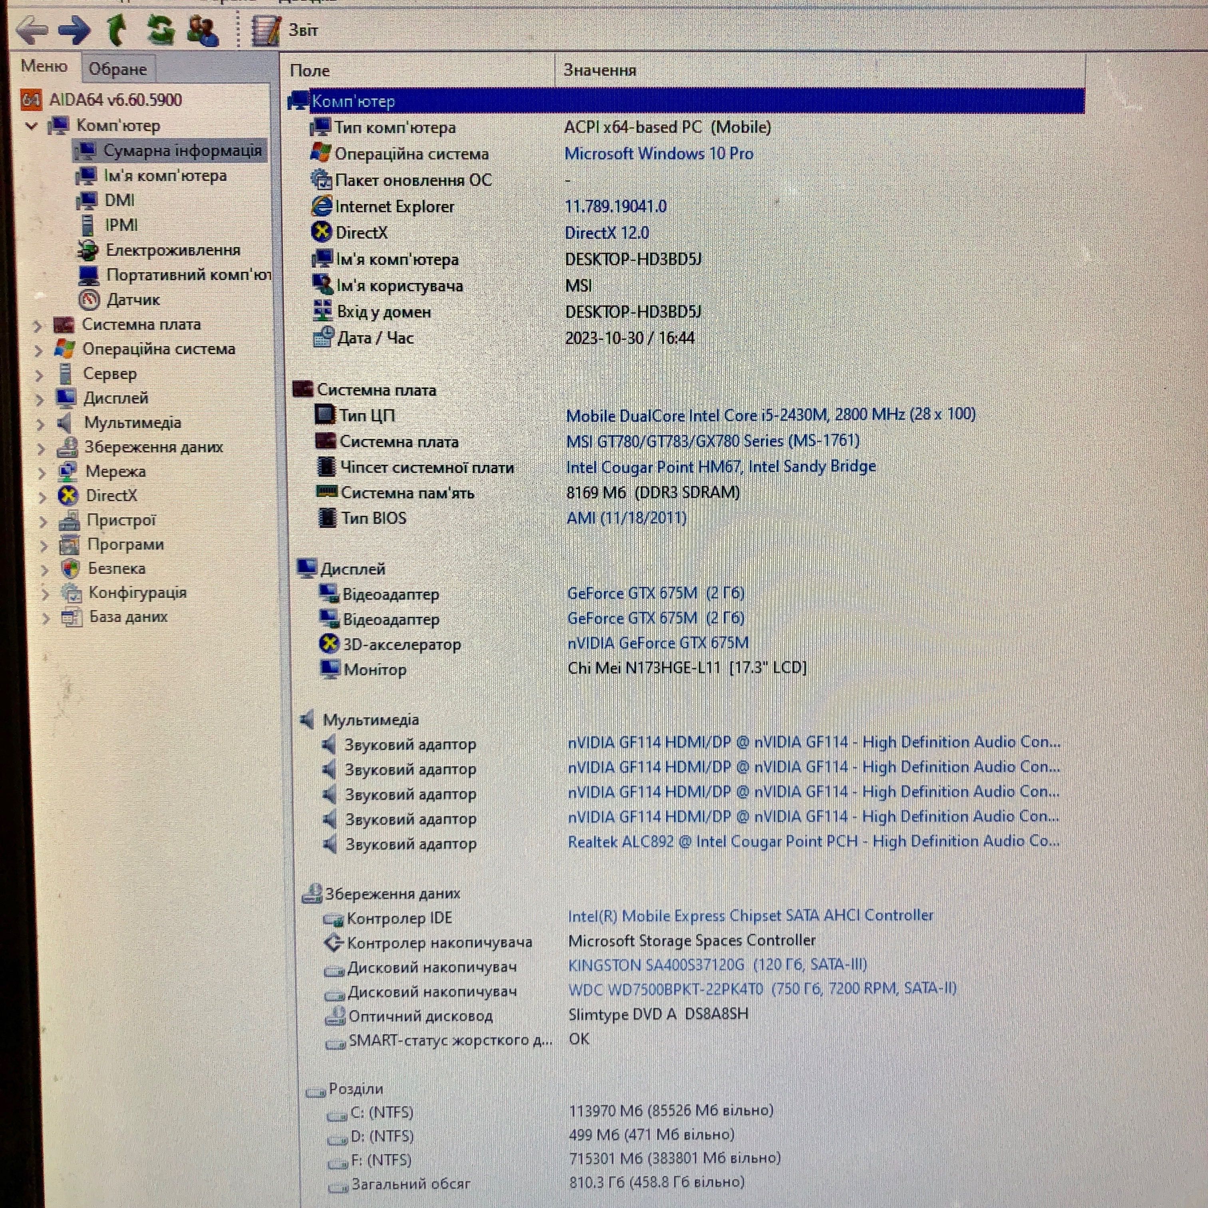Expand the DirectX tree node
Image resolution: width=1208 pixels, height=1208 pixels.
(42, 497)
